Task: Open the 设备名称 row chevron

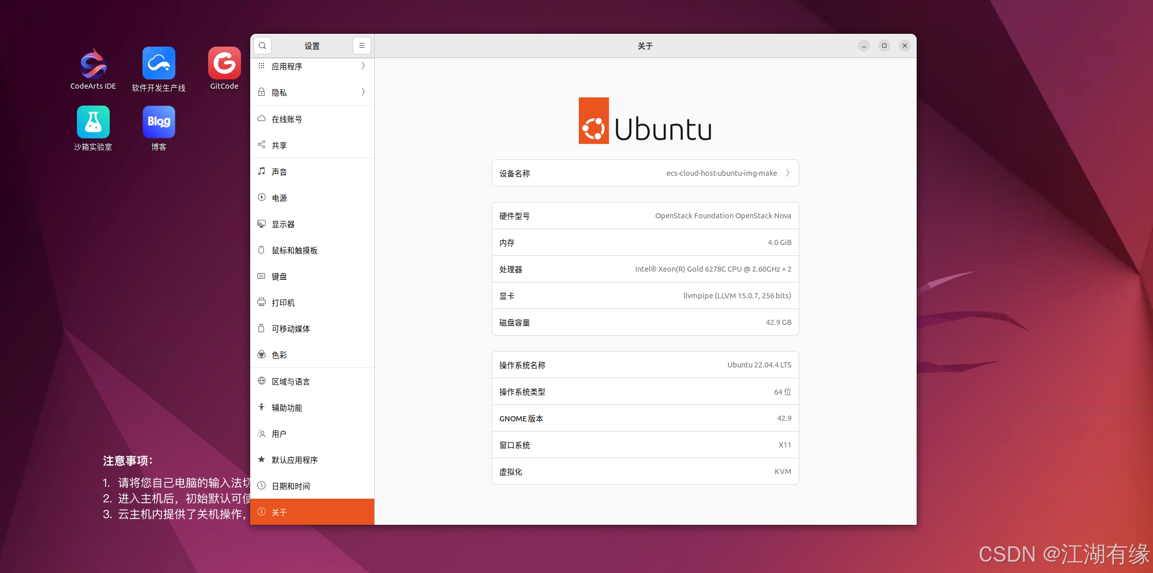Action: [x=787, y=173]
